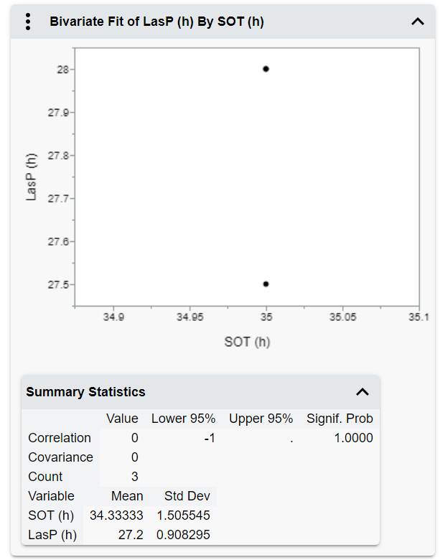
Task: Click the Bivariate Fit report title
Action: click(156, 22)
